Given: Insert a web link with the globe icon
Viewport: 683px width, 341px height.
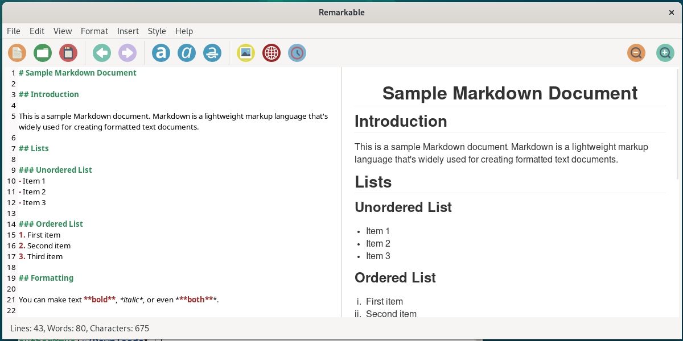Looking at the screenshot, I should tap(271, 53).
